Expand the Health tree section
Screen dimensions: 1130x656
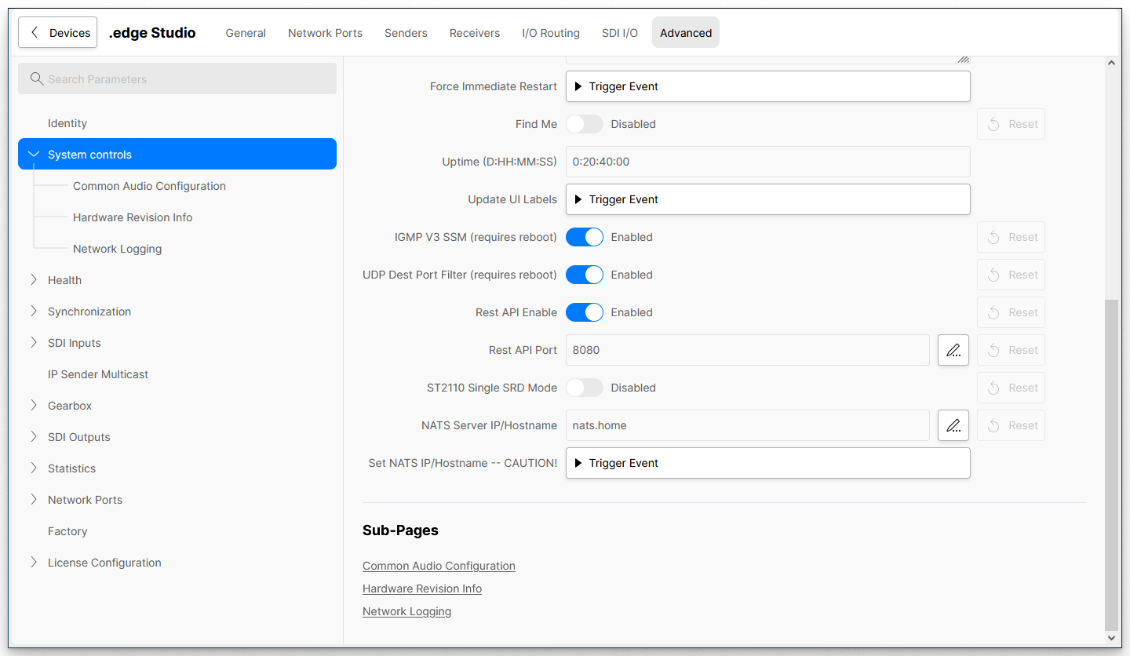click(x=34, y=280)
